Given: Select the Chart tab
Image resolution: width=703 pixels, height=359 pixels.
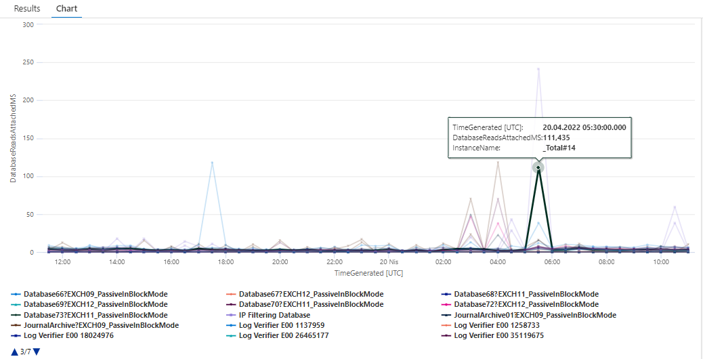Looking at the screenshot, I should coord(66,9).
